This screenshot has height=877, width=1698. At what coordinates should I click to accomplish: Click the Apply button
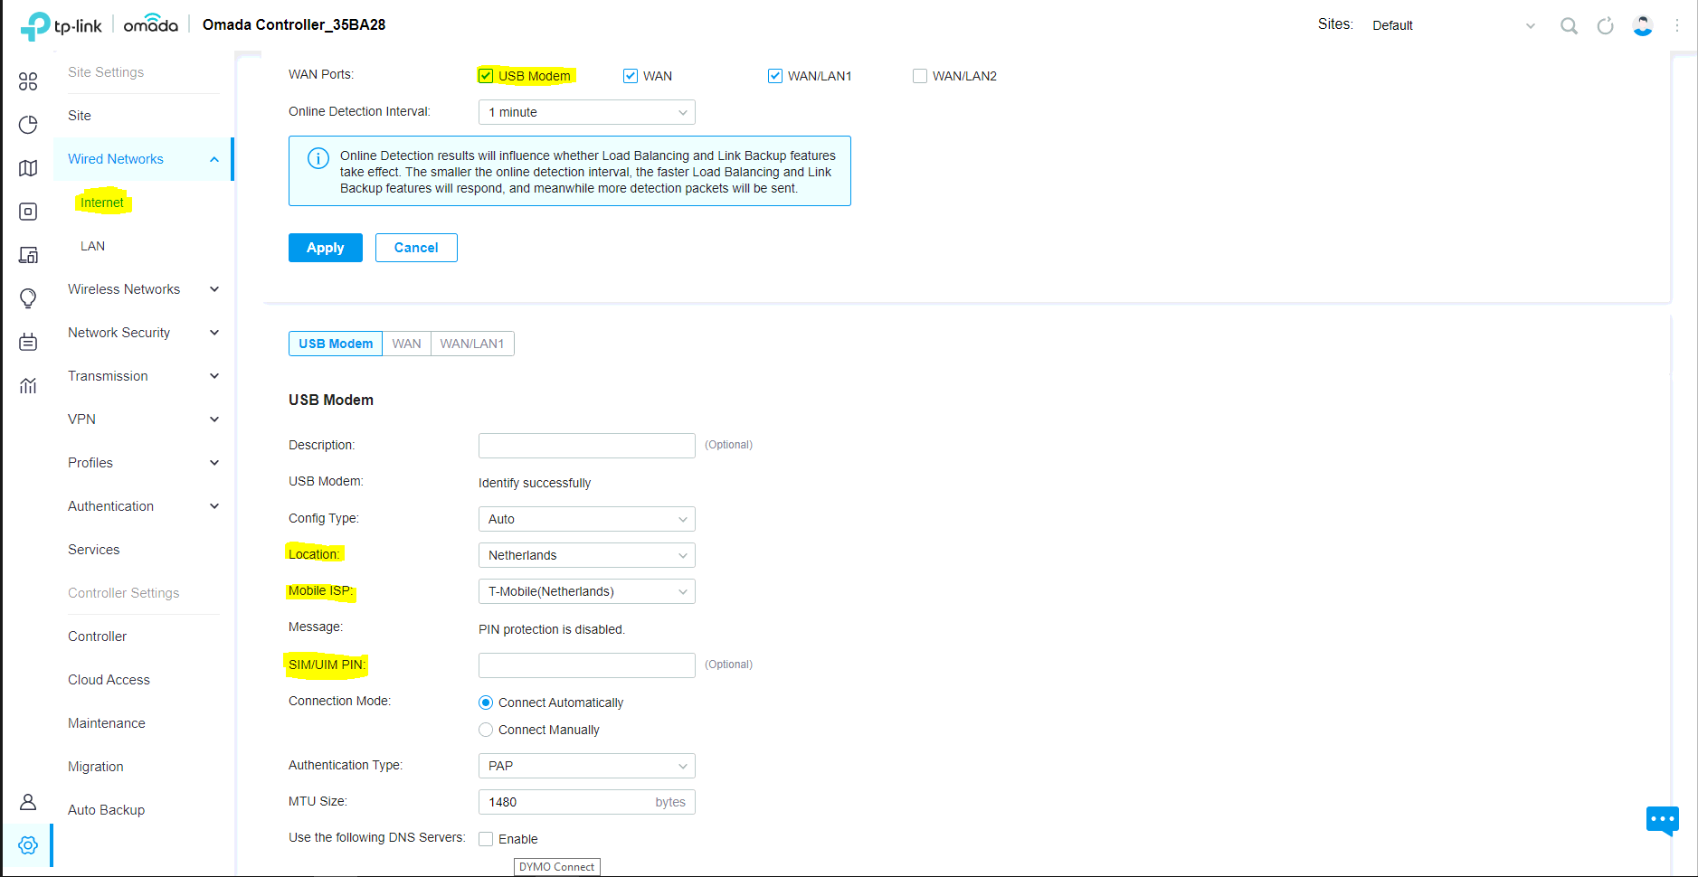(325, 248)
